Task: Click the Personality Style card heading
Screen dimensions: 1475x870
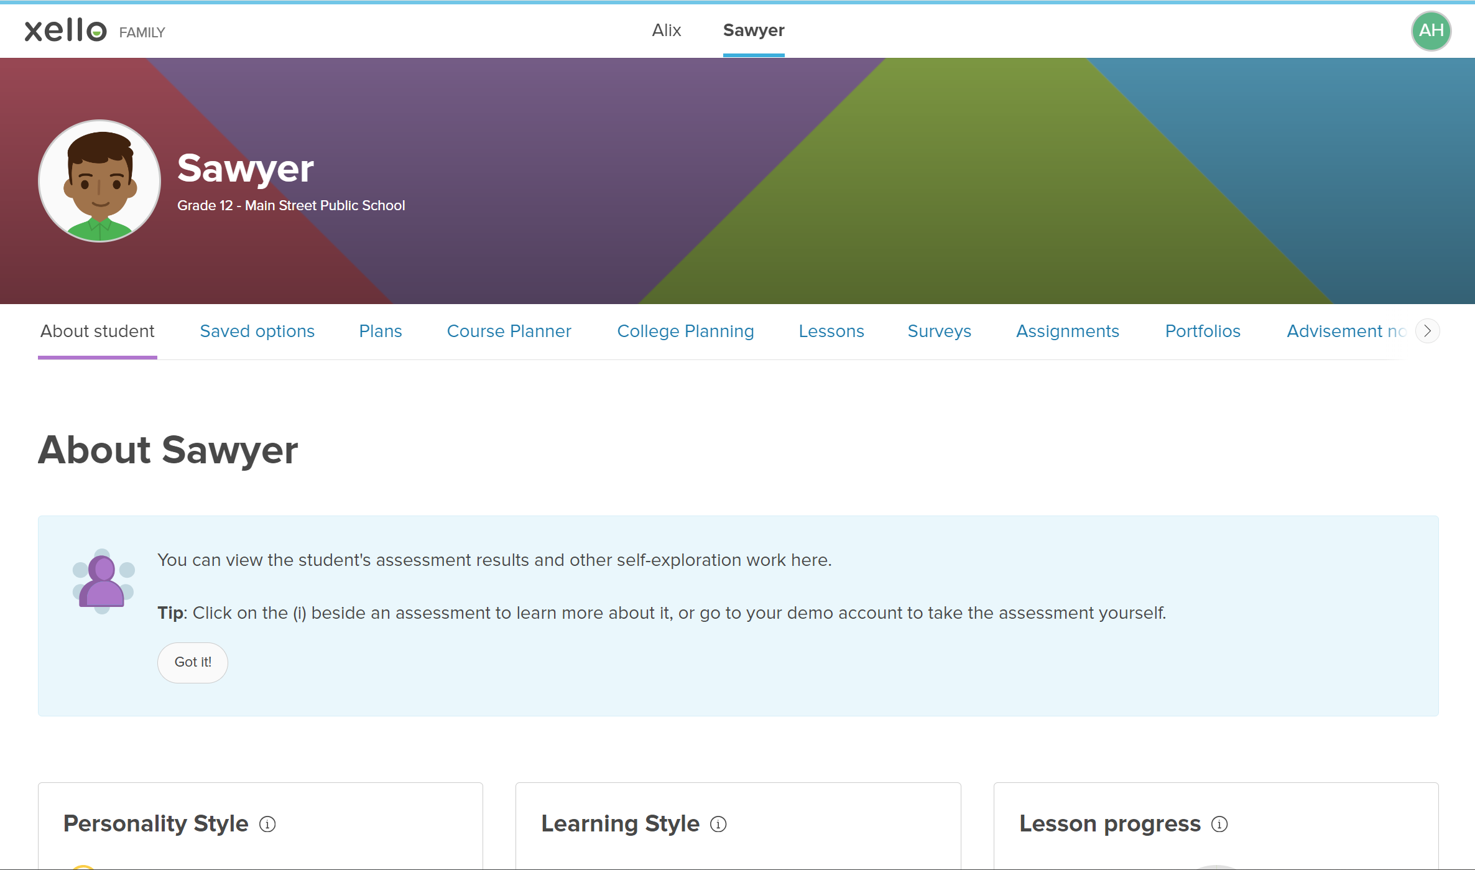Action: 156,823
